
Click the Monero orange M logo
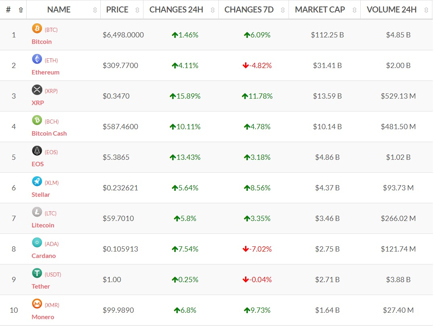(x=37, y=304)
